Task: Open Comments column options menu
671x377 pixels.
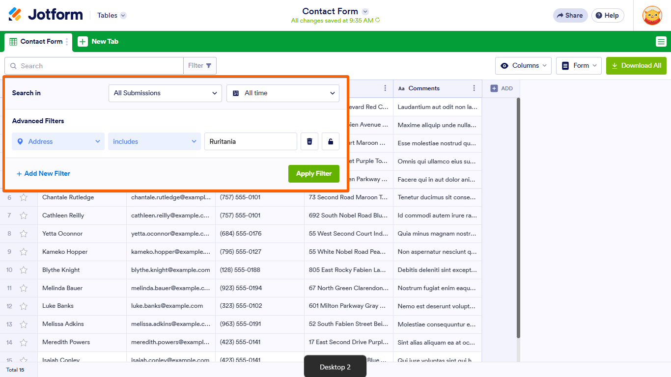Action: [x=474, y=88]
